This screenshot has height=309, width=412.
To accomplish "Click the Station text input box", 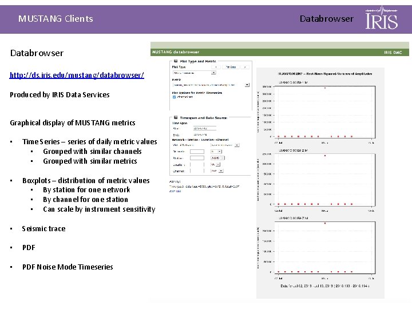I will click(197, 158).
